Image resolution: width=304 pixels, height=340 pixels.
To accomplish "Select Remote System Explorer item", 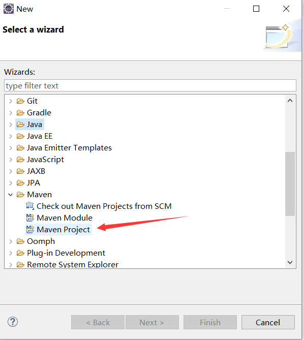I will [73, 264].
